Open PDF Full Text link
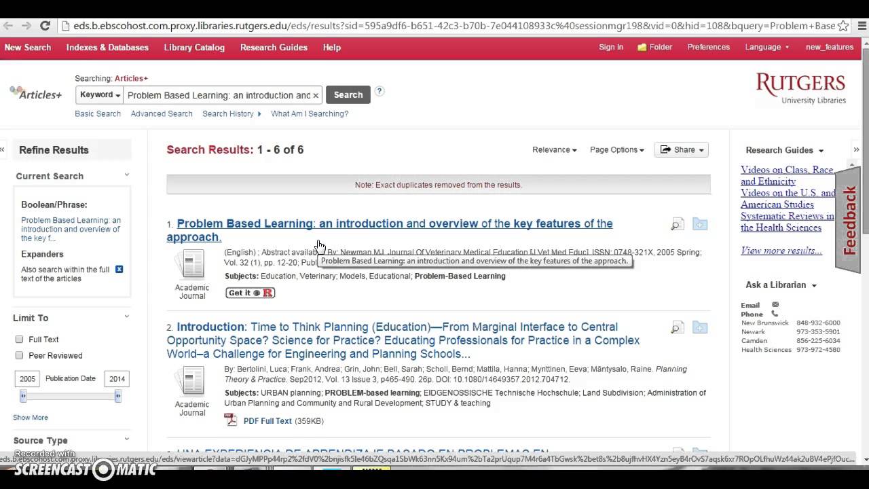The height and width of the screenshot is (489, 869). 267,421
